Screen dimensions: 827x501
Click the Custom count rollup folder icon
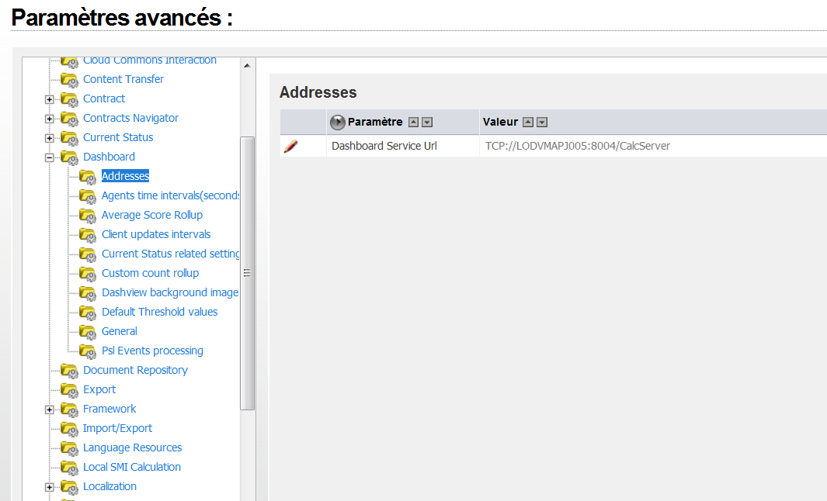click(88, 274)
